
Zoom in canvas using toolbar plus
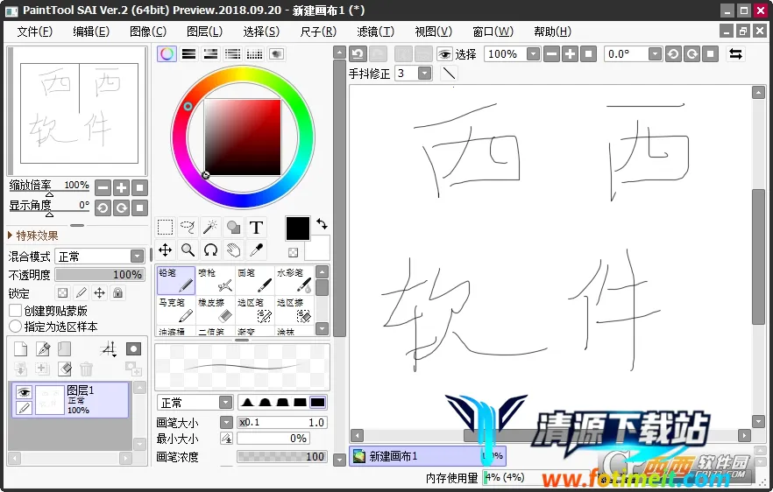tap(570, 53)
